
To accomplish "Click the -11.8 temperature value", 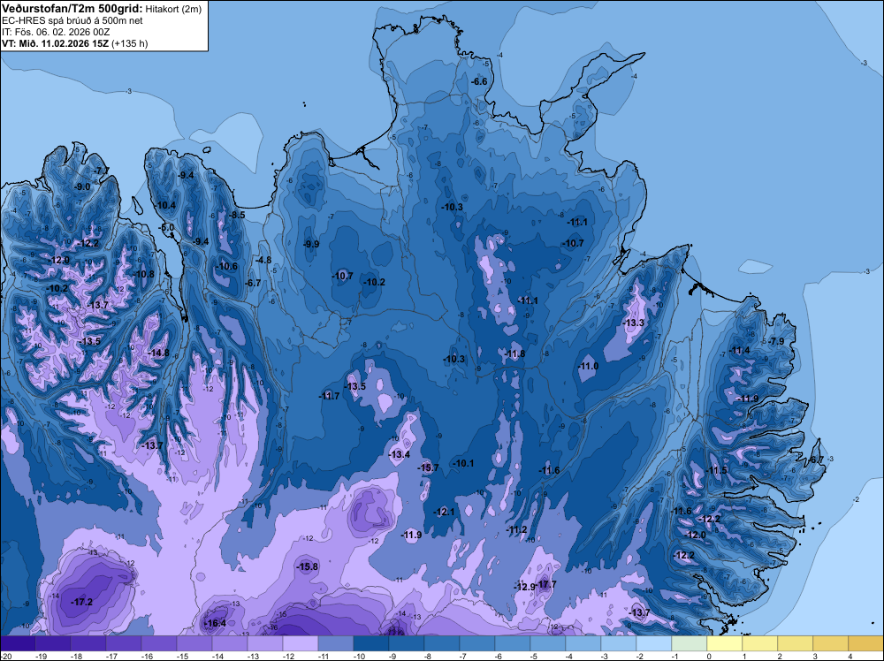I will click(x=514, y=353).
